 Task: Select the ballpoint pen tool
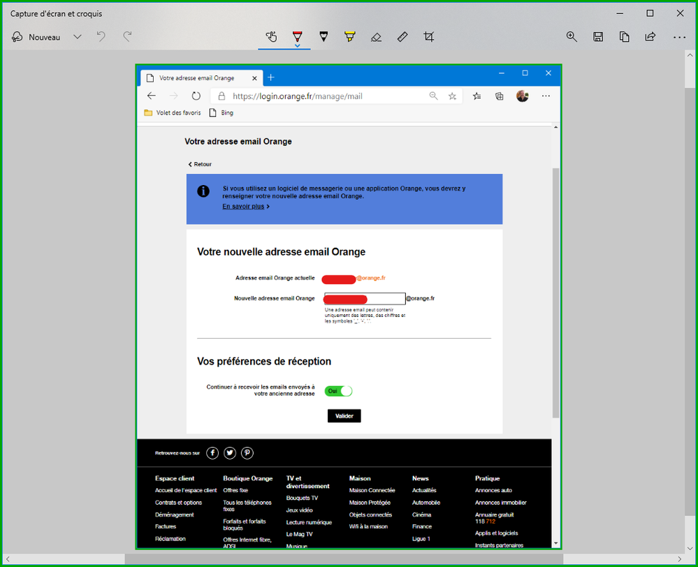coord(298,36)
